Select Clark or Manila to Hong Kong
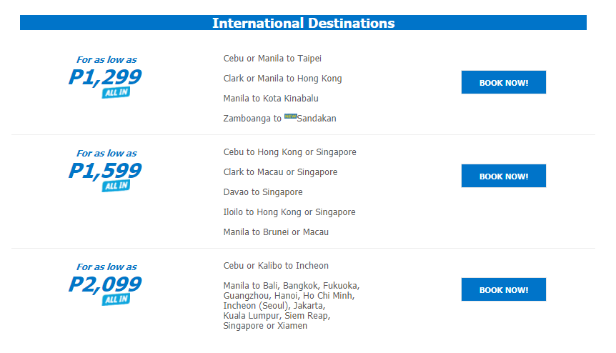This screenshot has height=353, width=616. (282, 79)
